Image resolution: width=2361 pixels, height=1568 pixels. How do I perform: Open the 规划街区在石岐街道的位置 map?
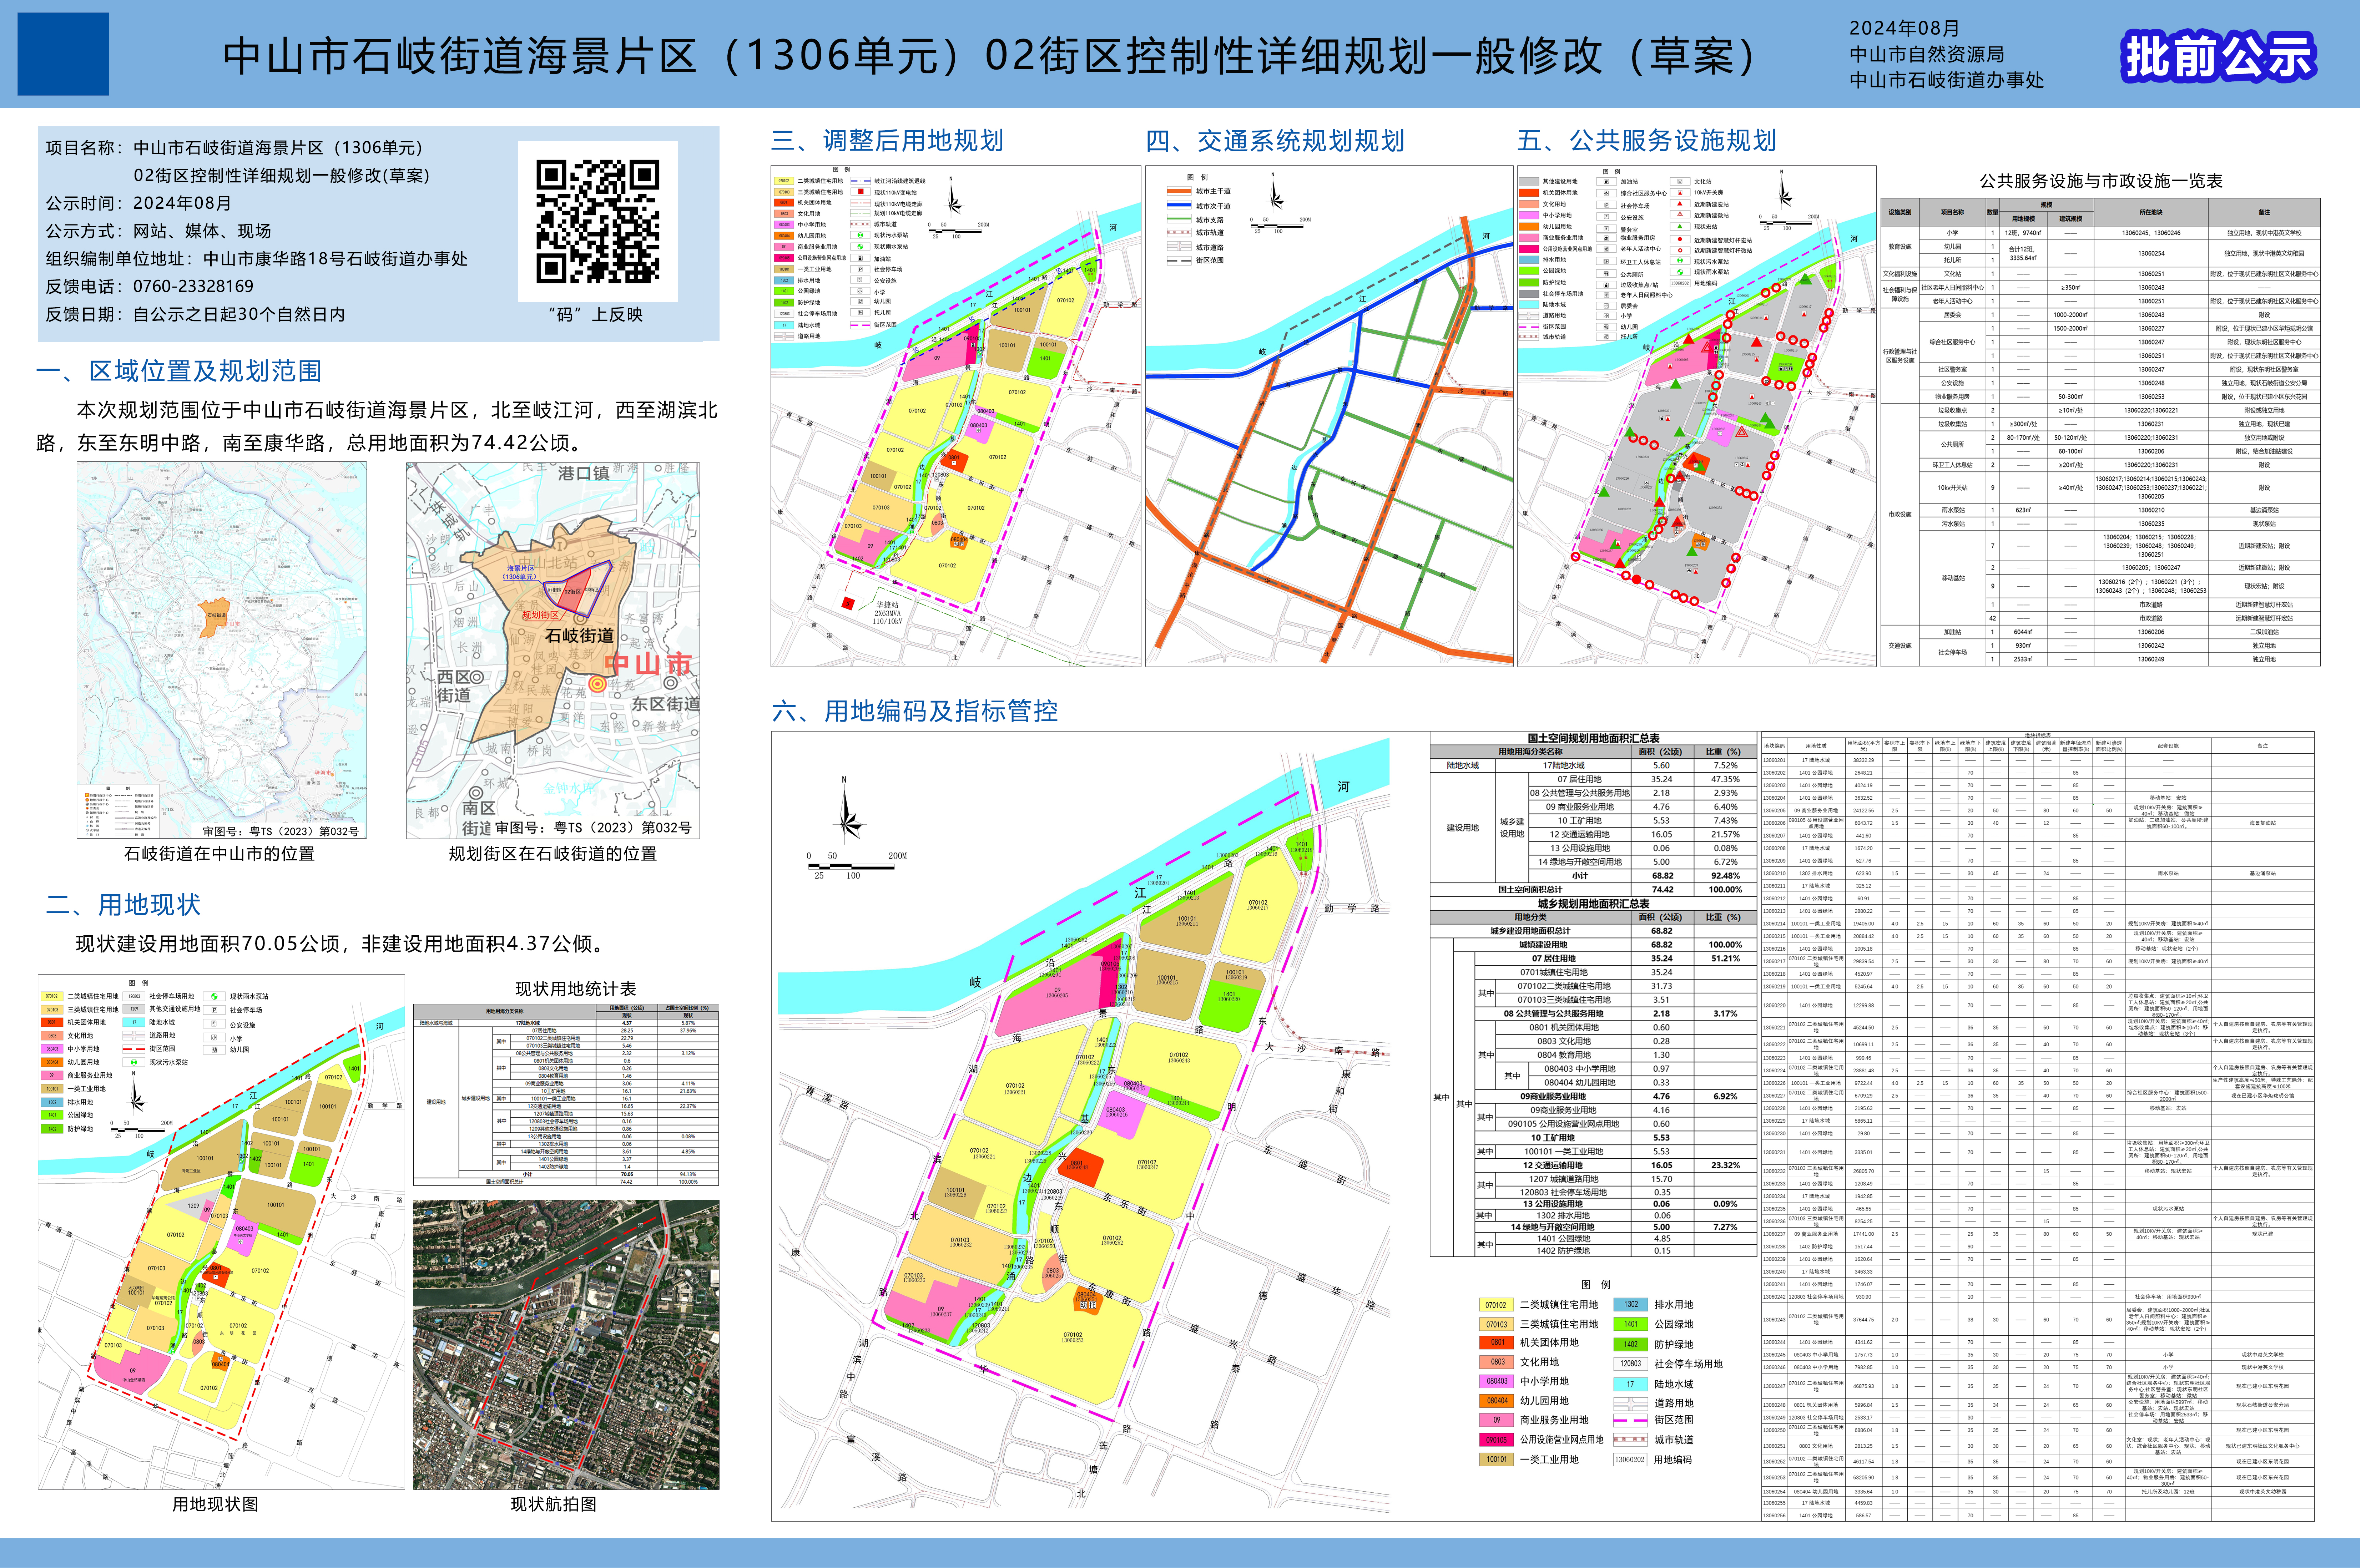[x=552, y=650]
